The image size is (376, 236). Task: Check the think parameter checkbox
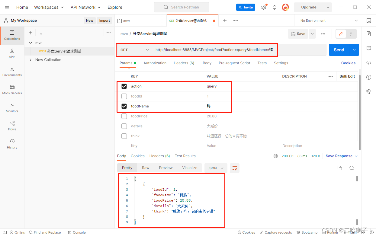[124, 136]
